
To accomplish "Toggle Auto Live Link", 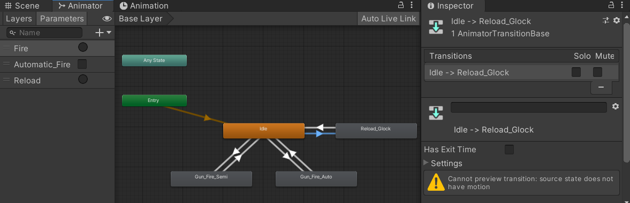I will [388, 19].
